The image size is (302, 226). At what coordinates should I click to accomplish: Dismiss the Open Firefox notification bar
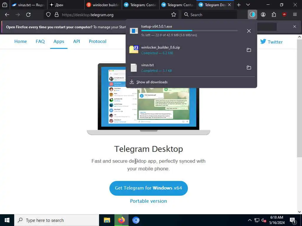pyautogui.click(x=295, y=26)
